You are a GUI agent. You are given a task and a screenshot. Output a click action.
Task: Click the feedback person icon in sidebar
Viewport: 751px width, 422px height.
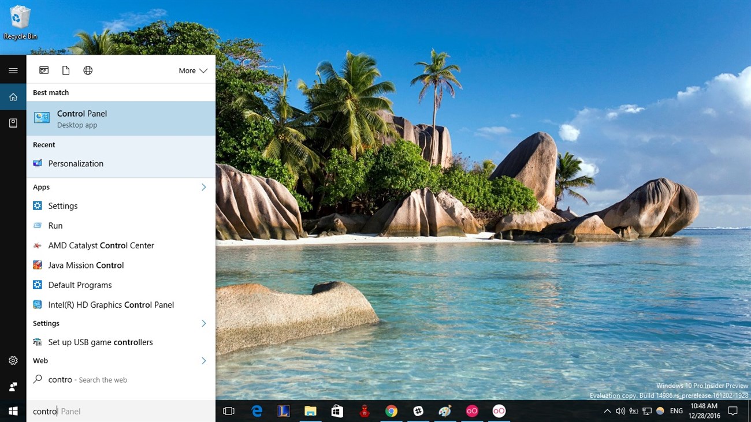pyautogui.click(x=13, y=386)
